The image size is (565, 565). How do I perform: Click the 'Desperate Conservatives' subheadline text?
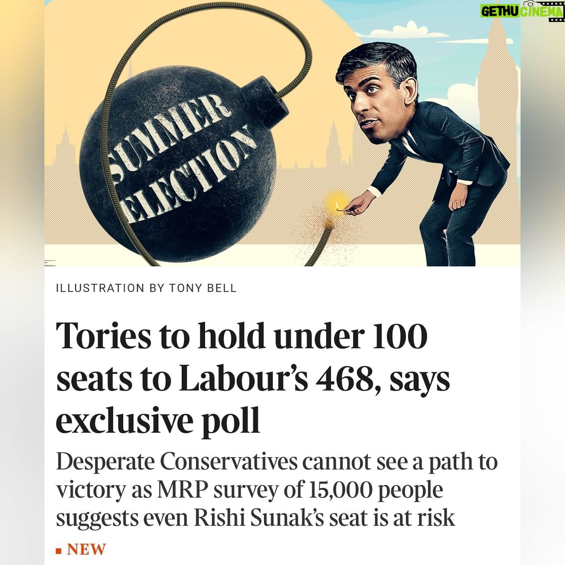277,490
